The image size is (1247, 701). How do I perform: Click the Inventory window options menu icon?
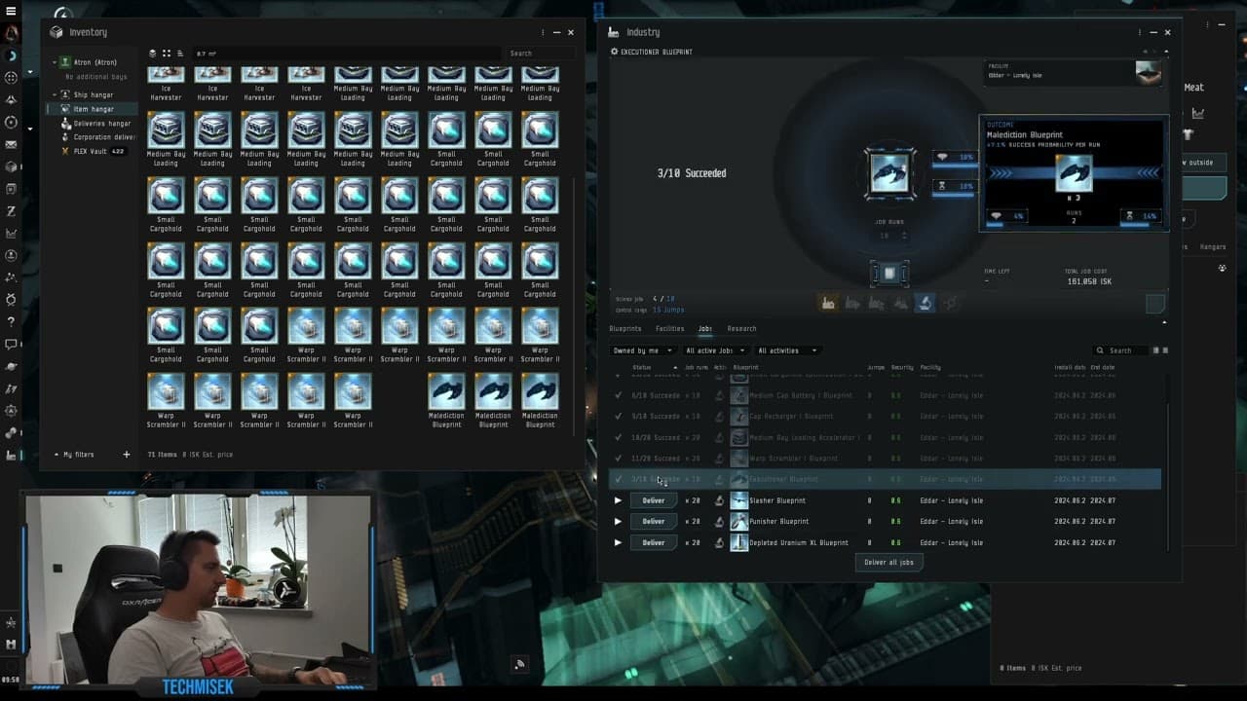pos(543,32)
